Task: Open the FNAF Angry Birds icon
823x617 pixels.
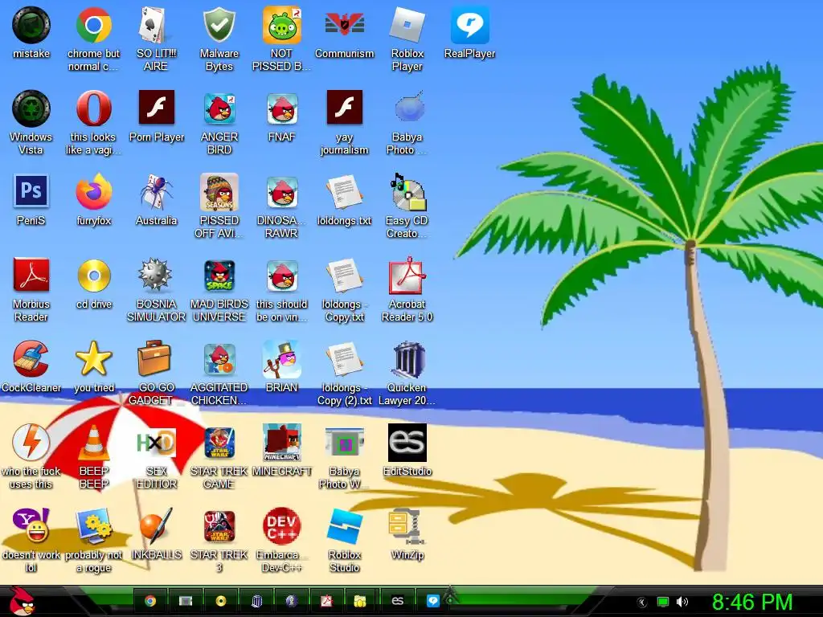Action: click(282, 108)
